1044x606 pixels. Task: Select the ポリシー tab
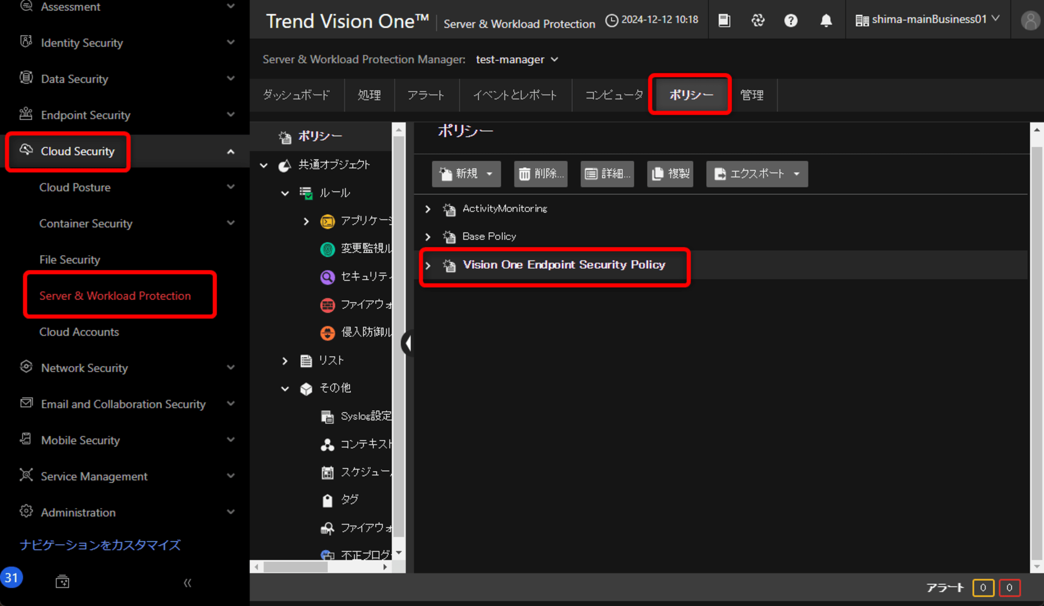pos(691,94)
